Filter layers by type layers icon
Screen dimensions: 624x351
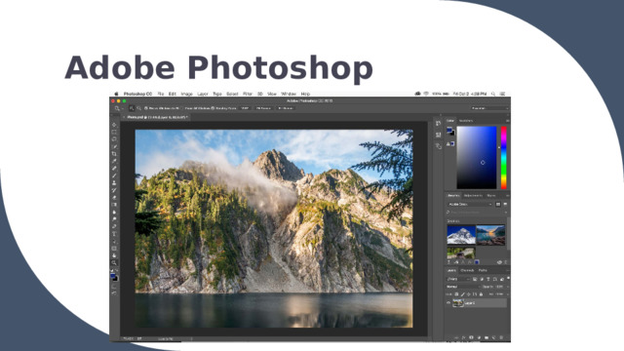(488, 280)
